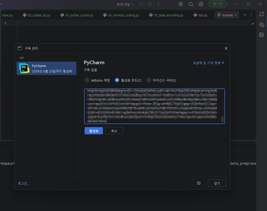Click inside the activation code text area

[x=154, y=106]
